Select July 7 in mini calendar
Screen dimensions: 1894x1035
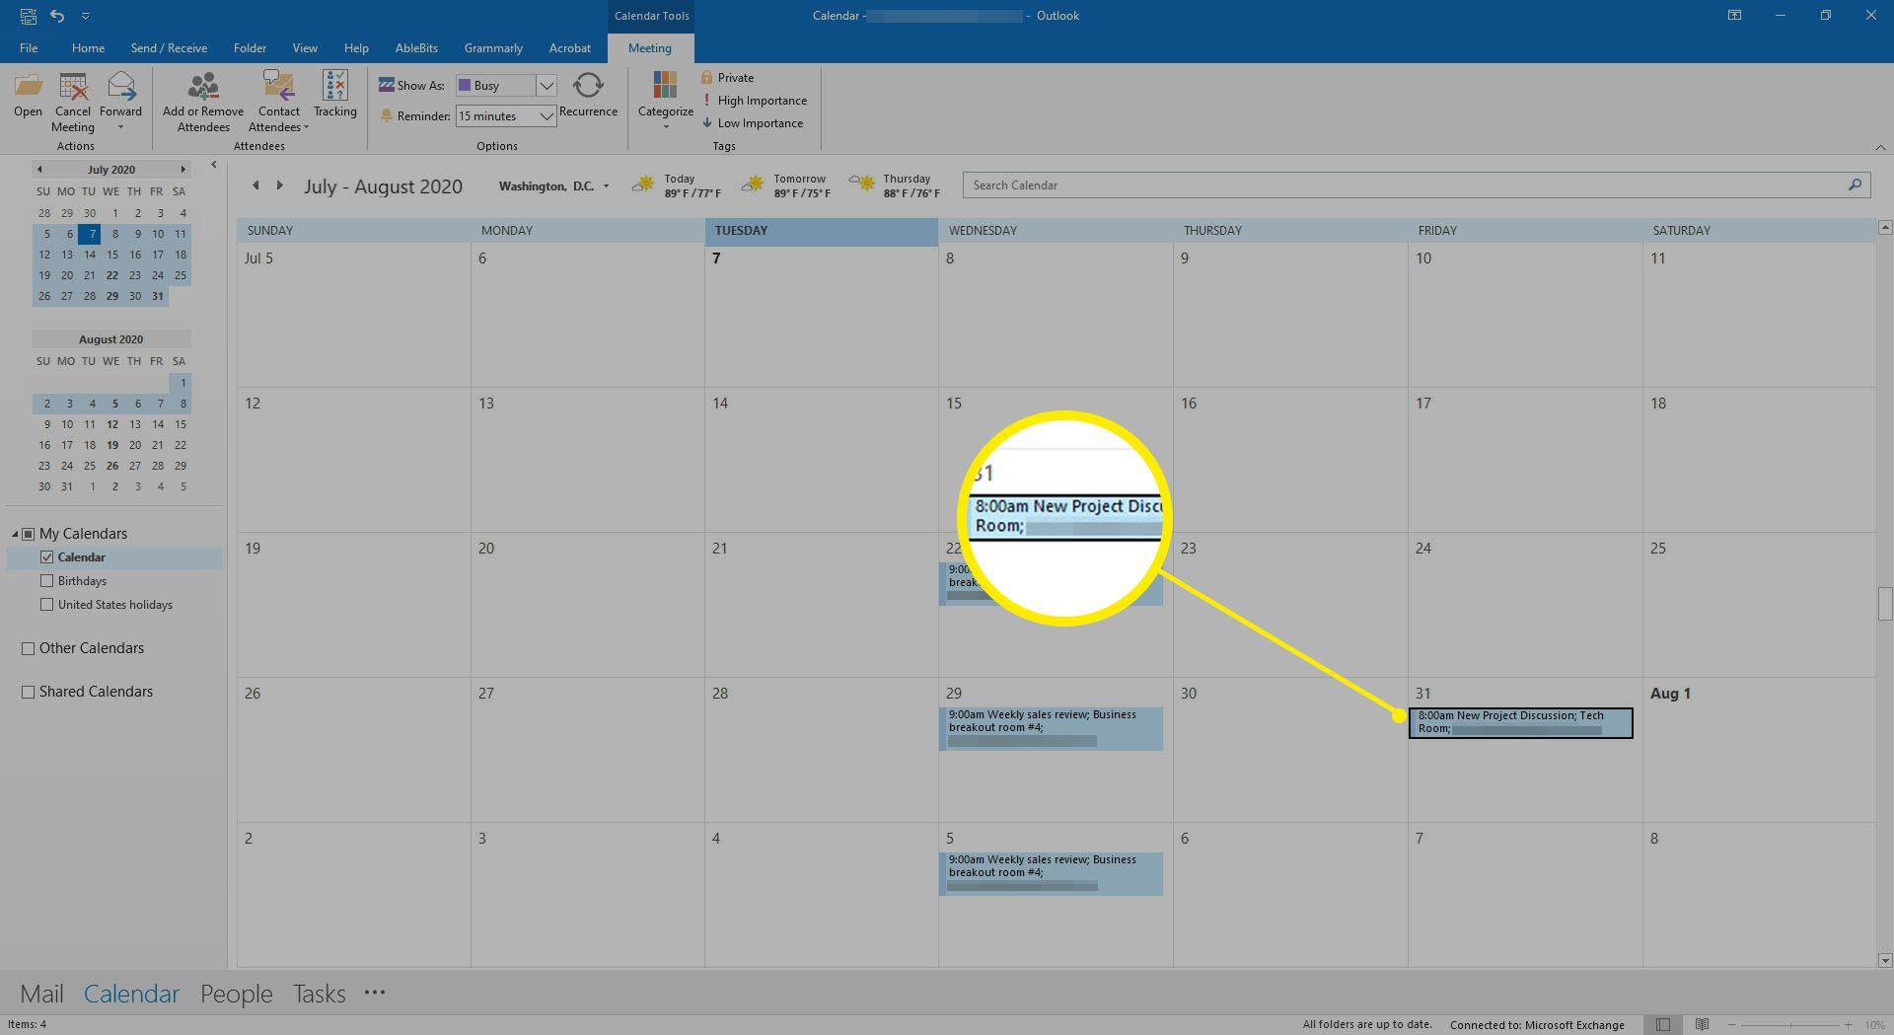[x=90, y=234]
